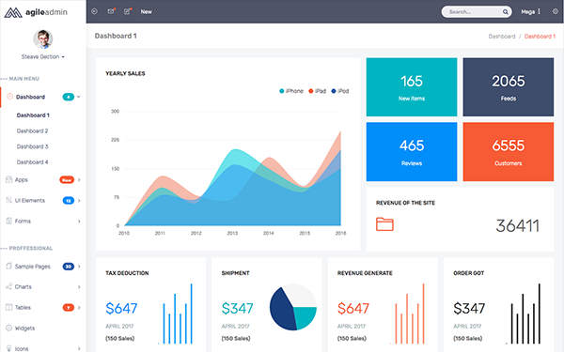Expand the Sample Pages menu chevron

pyautogui.click(x=79, y=267)
